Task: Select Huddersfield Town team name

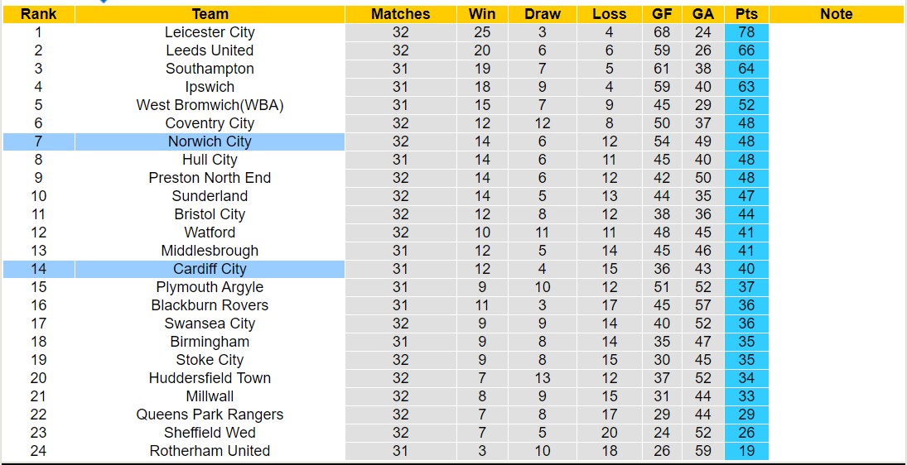Action: coord(210,378)
